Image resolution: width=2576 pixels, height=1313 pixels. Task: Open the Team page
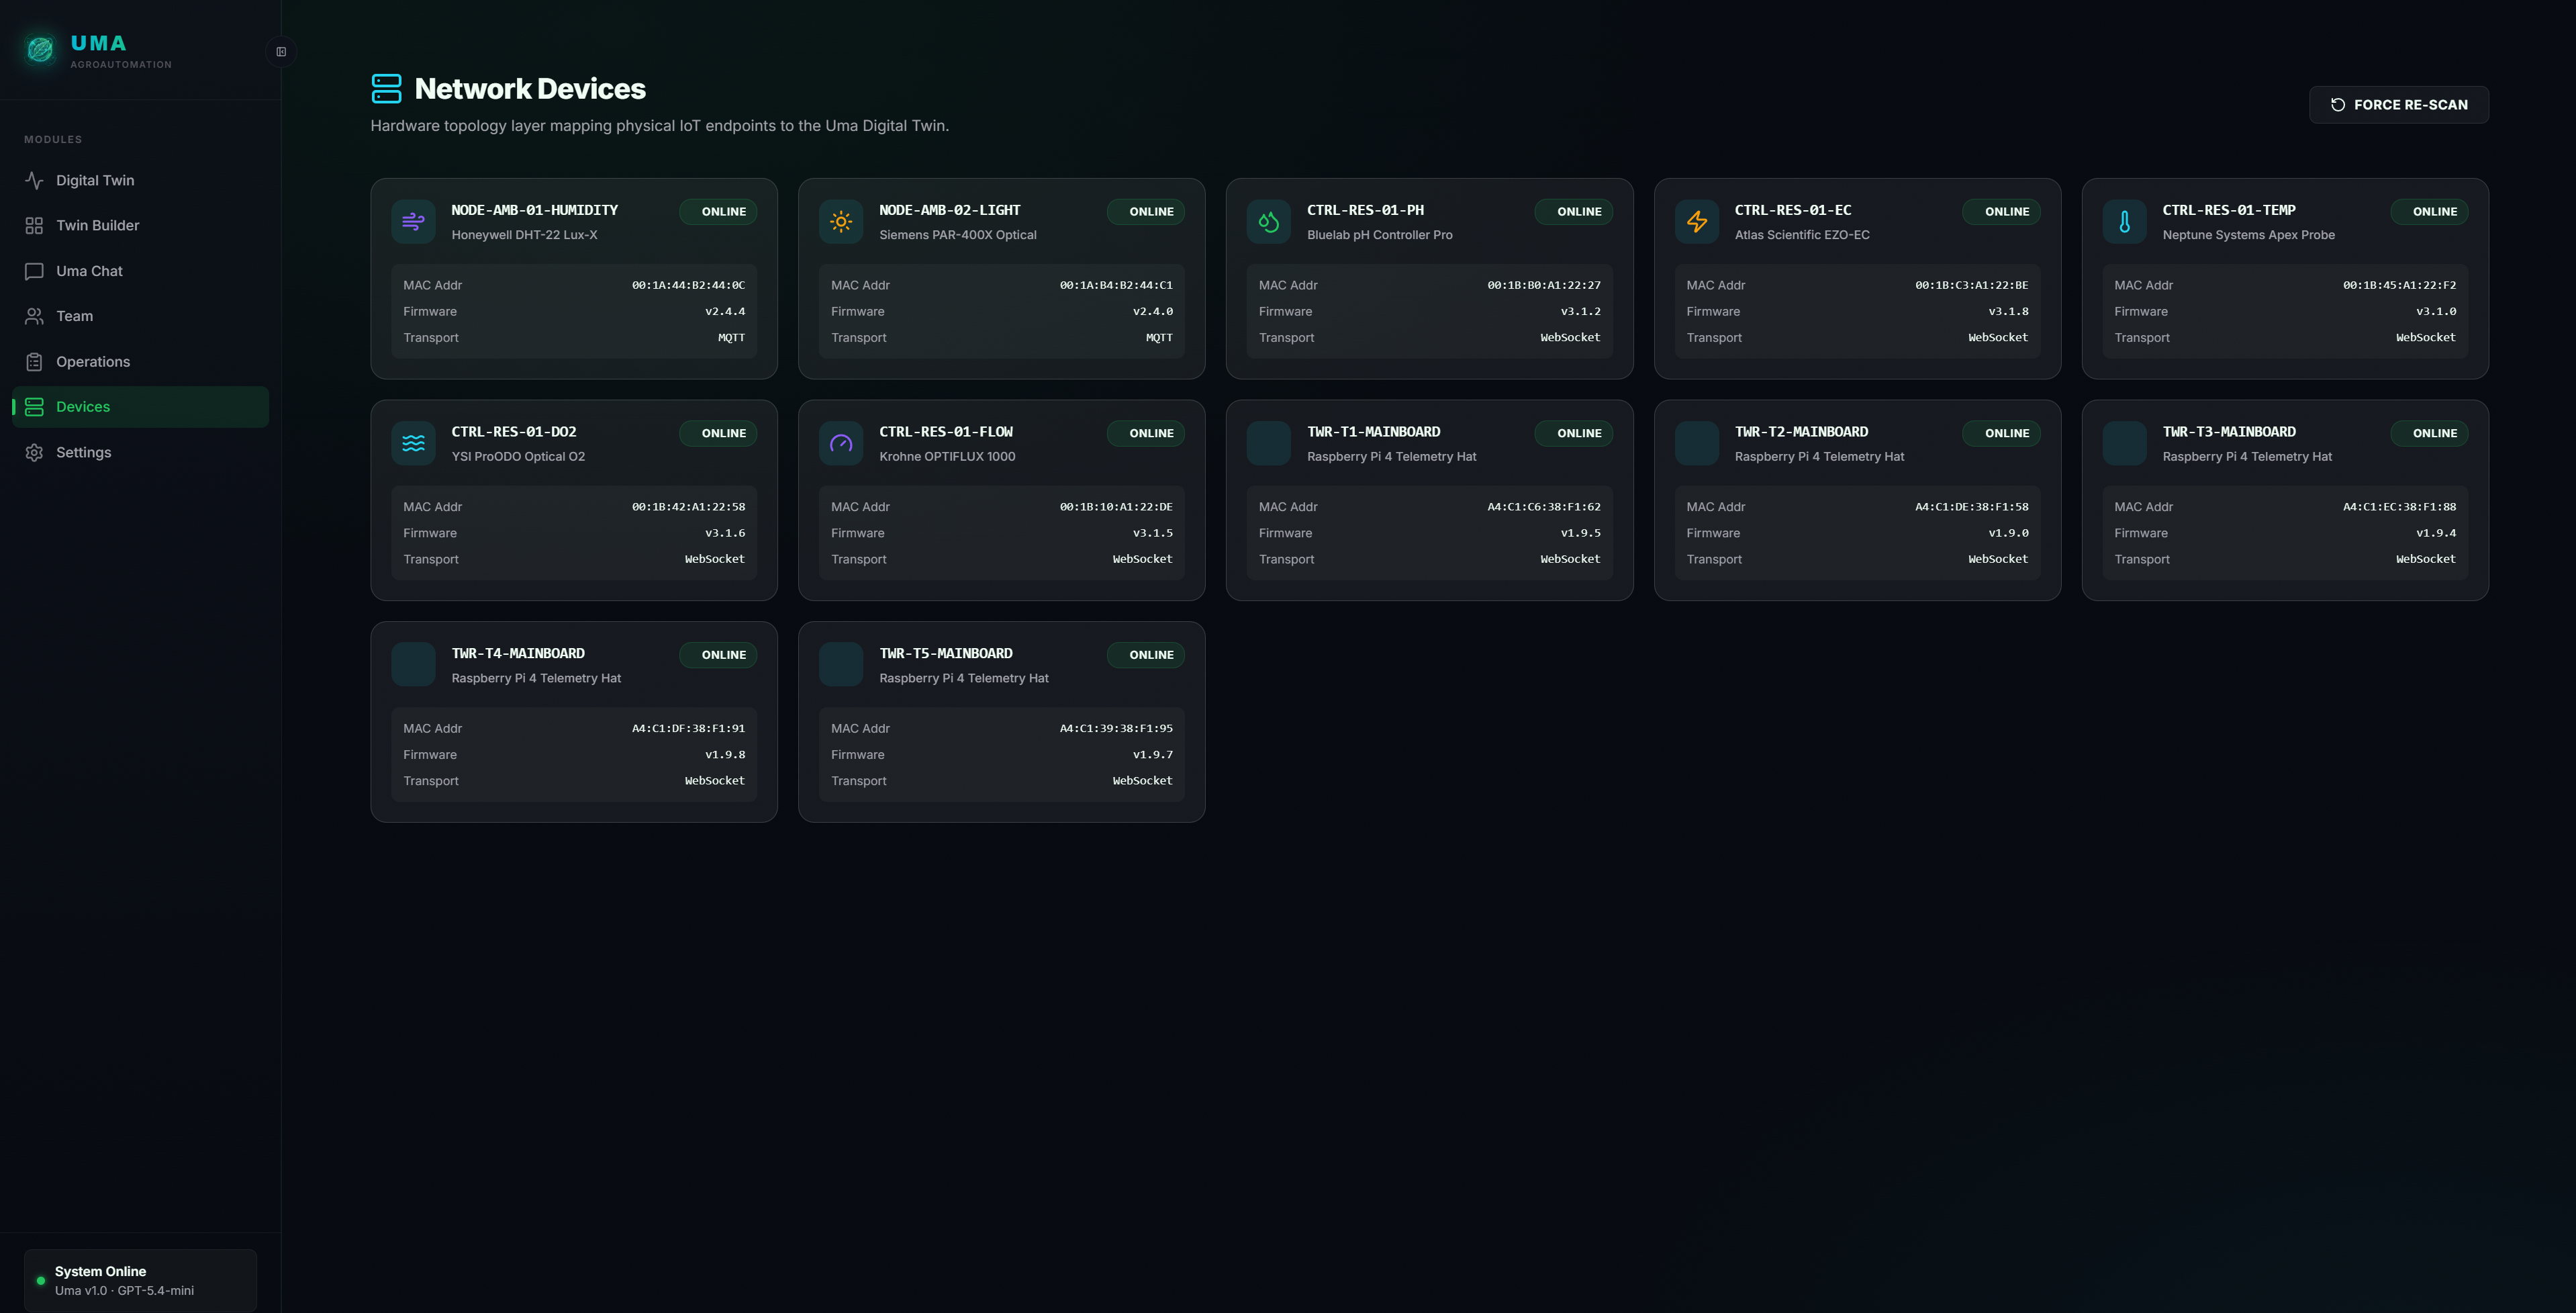(x=140, y=316)
